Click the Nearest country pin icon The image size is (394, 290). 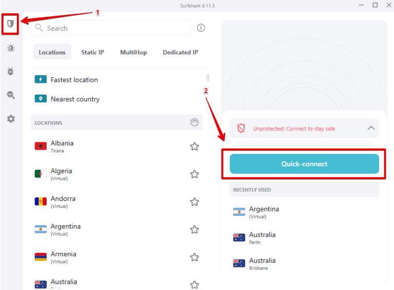tap(41, 99)
